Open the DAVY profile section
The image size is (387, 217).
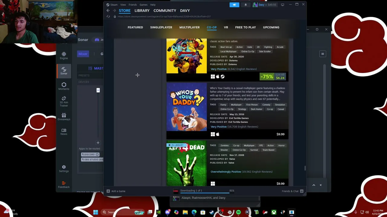185,11
